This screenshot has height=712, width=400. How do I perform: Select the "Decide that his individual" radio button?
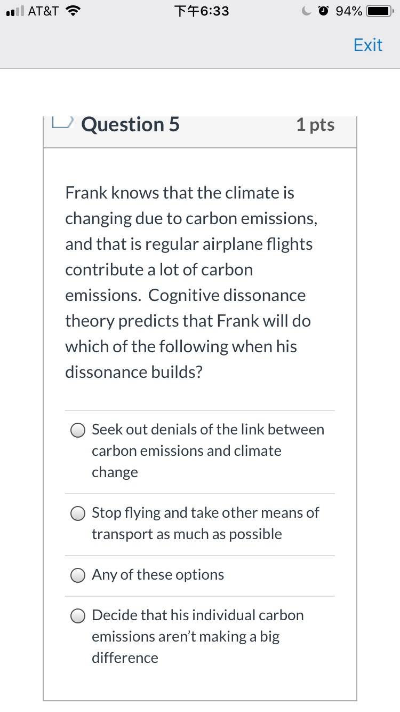(x=78, y=616)
